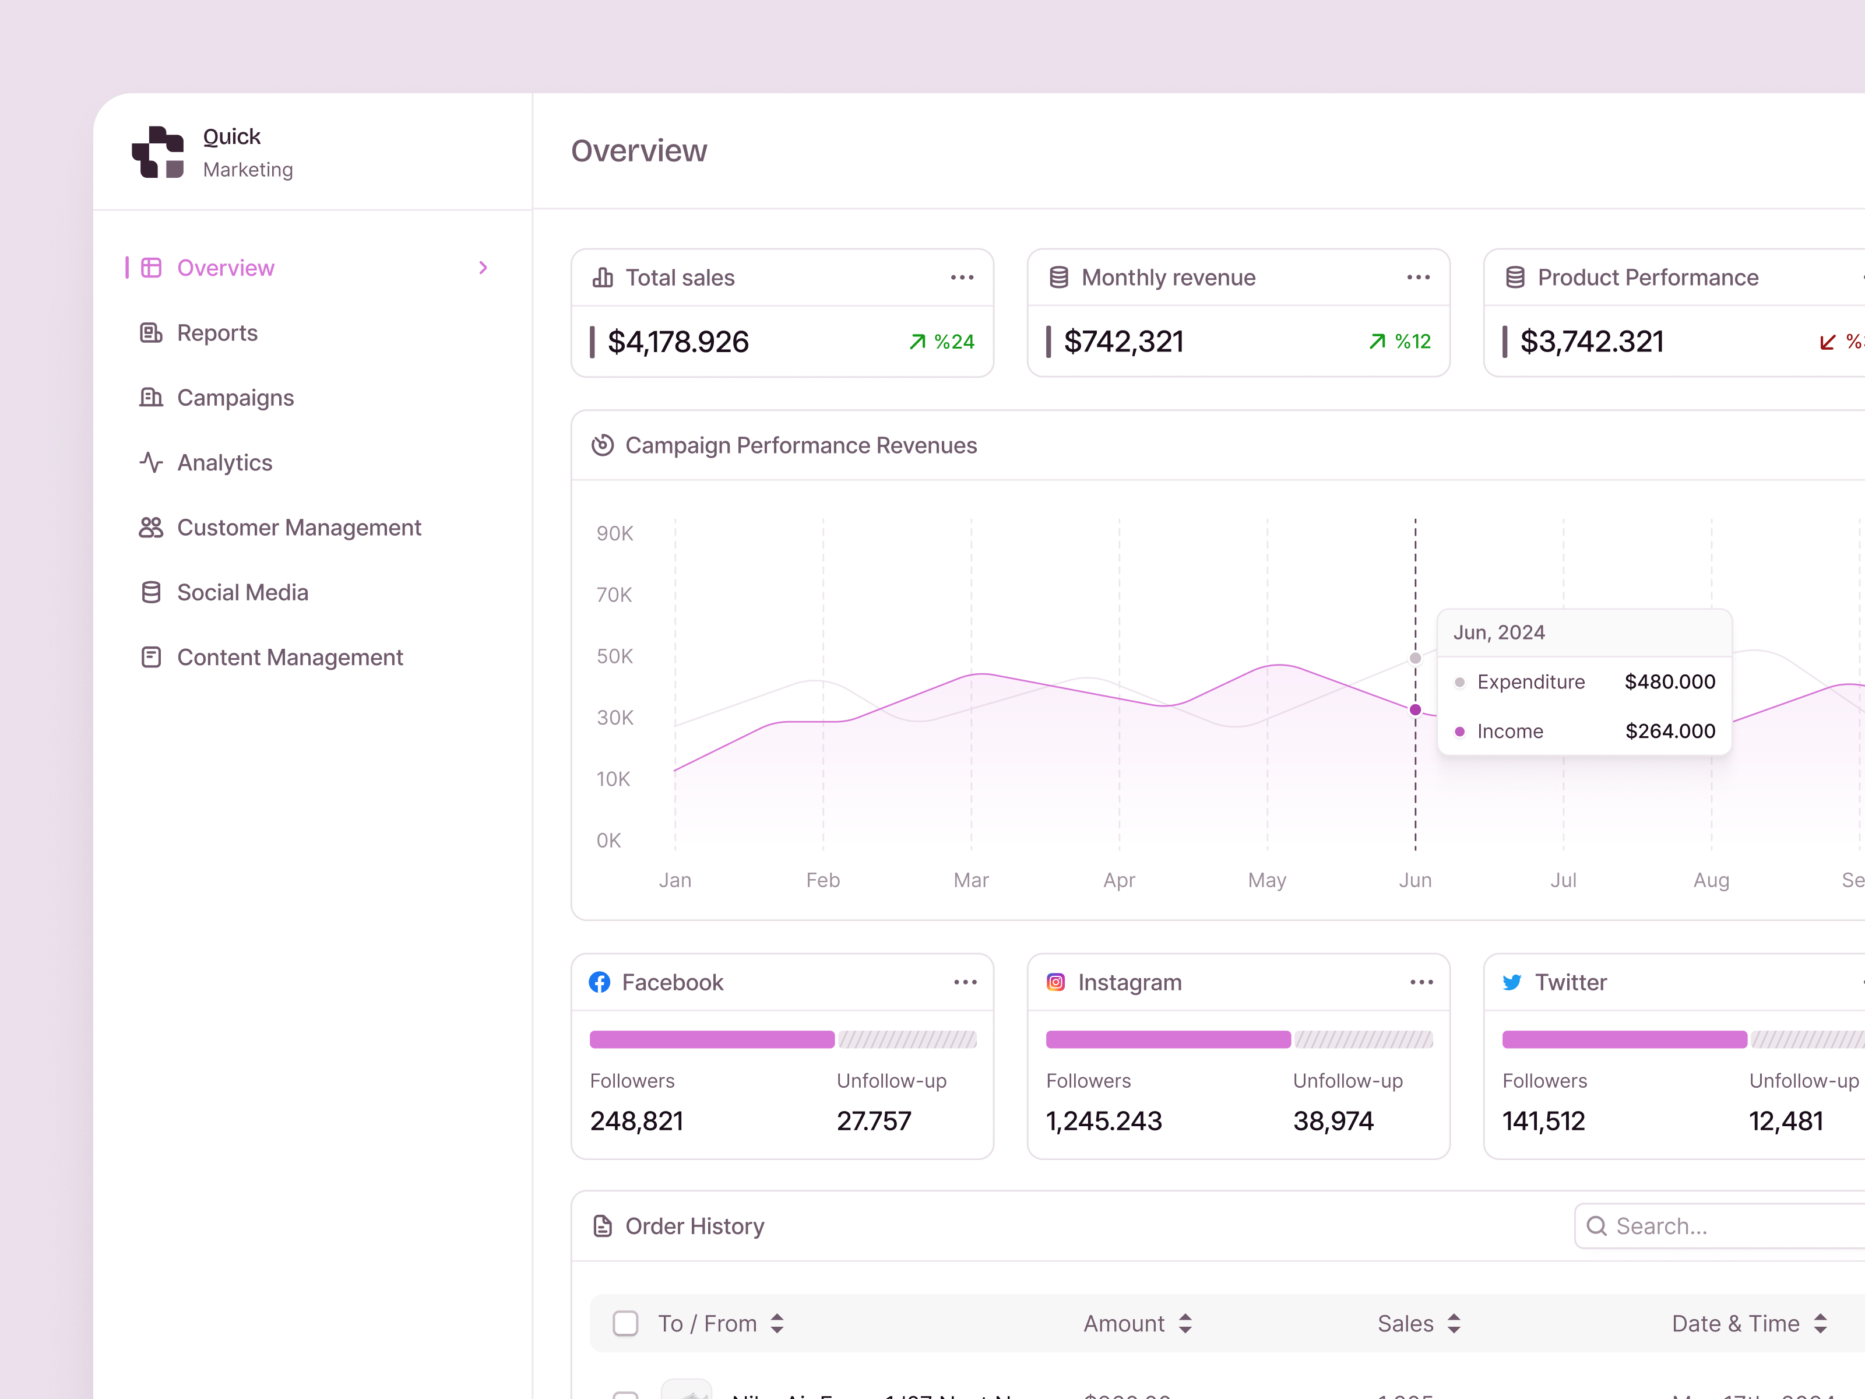1865x1399 pixels.
Task: Open Monthly revenue more options menu
Action: (1418, 277)
